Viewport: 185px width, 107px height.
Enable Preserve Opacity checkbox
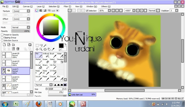[2, 35]
